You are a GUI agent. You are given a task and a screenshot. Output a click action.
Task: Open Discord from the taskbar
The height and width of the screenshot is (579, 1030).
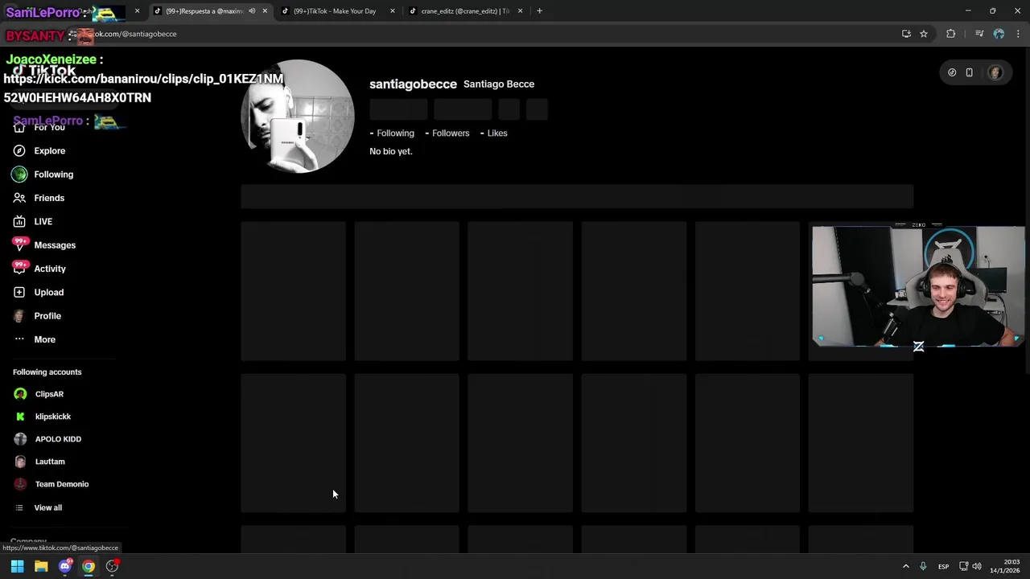(65, 566)
